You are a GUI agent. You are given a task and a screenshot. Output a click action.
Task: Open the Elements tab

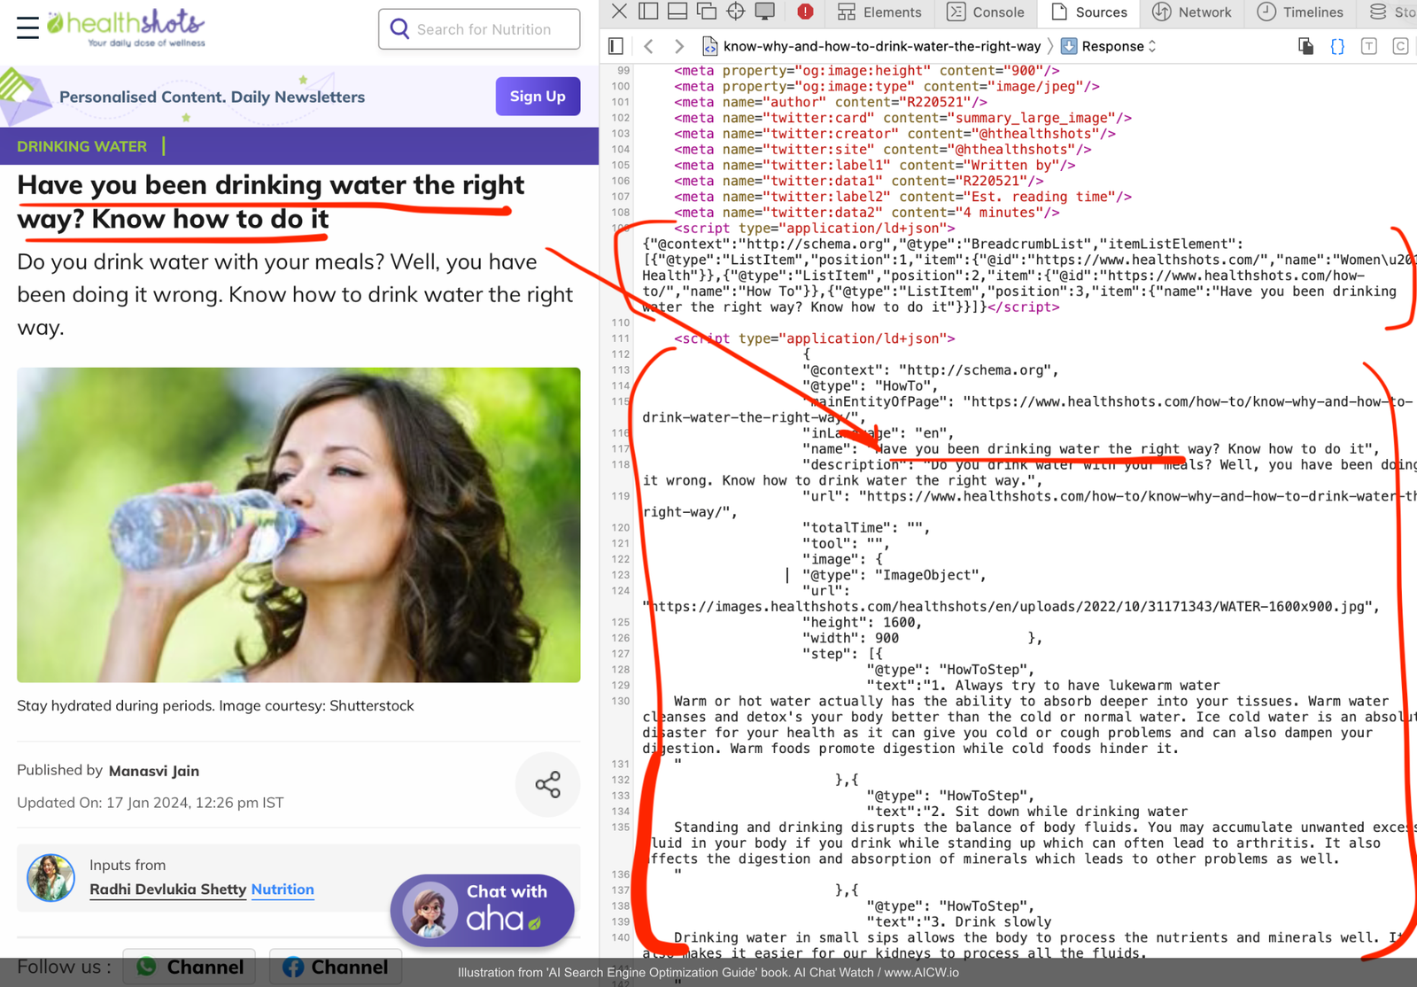pos(879,12)
